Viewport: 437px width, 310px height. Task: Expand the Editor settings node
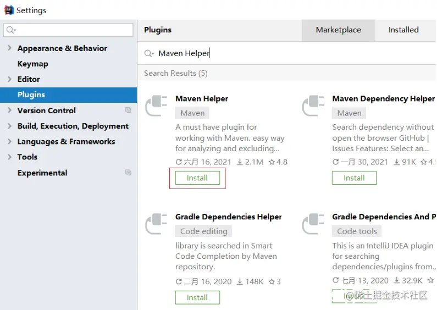pyautogui.click(x=9, y=79)
